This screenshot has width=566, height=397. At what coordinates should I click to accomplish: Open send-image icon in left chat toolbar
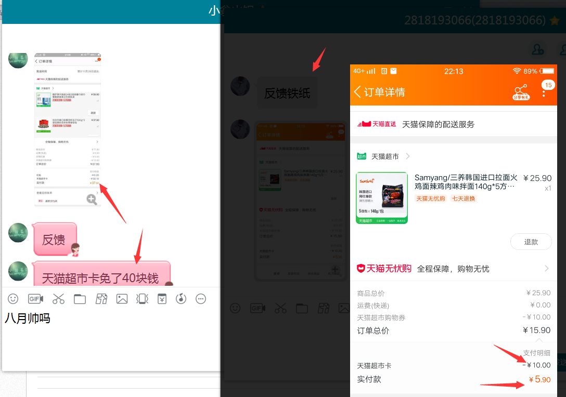coord(122,299)
